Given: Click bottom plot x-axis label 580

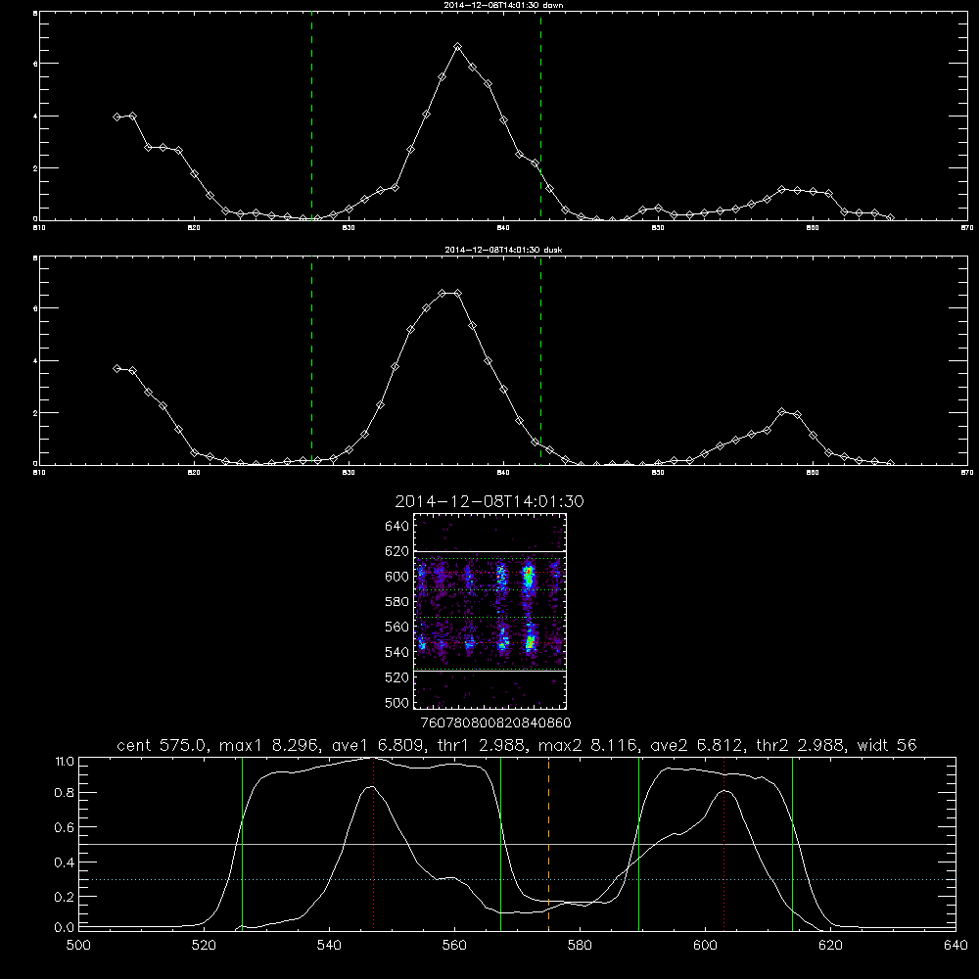Looking at the screenshot, I should 580,946.
